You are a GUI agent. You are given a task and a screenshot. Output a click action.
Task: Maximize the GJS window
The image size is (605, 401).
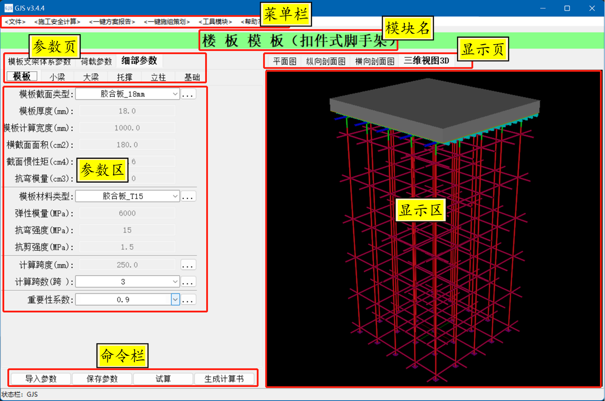coord(567,8)
